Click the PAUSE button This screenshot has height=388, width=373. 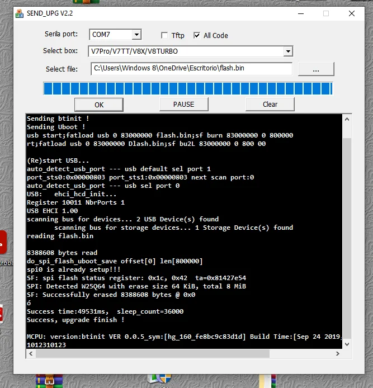[183, 104]
